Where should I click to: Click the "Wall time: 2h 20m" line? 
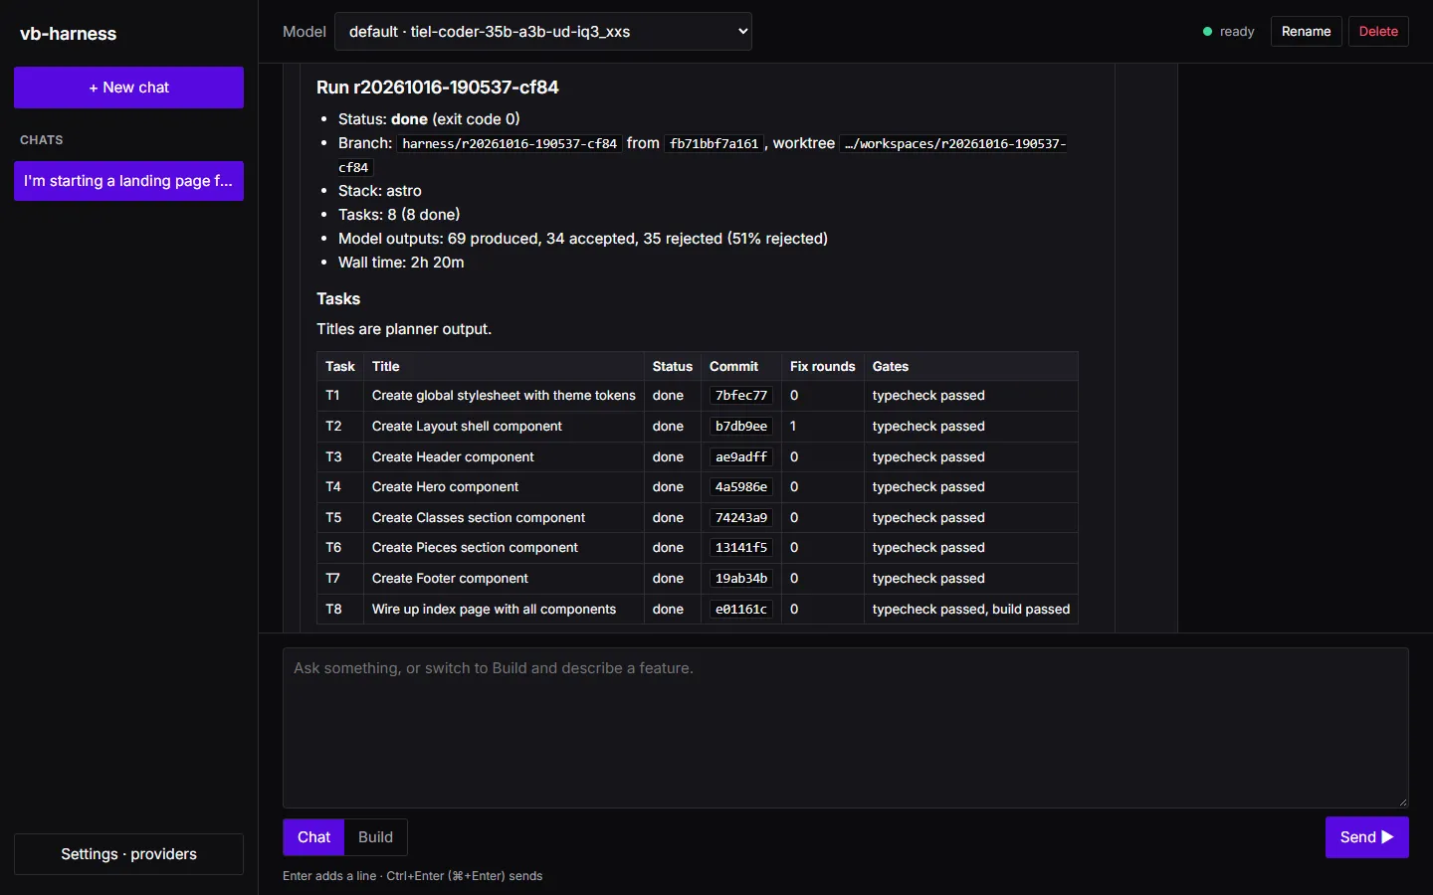pos(401,263)
